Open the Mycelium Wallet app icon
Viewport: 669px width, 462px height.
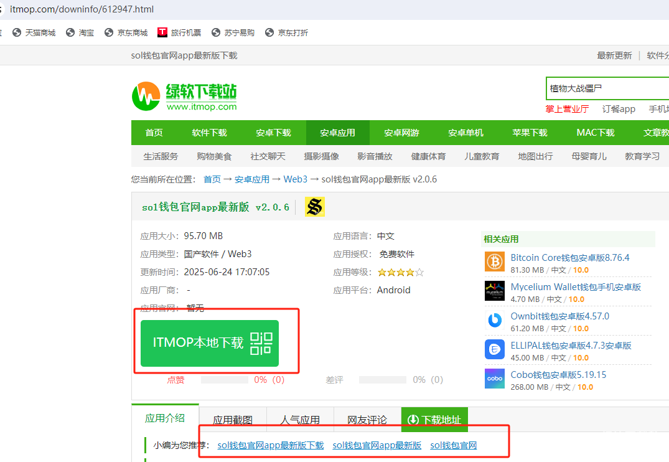pos(495,291)
